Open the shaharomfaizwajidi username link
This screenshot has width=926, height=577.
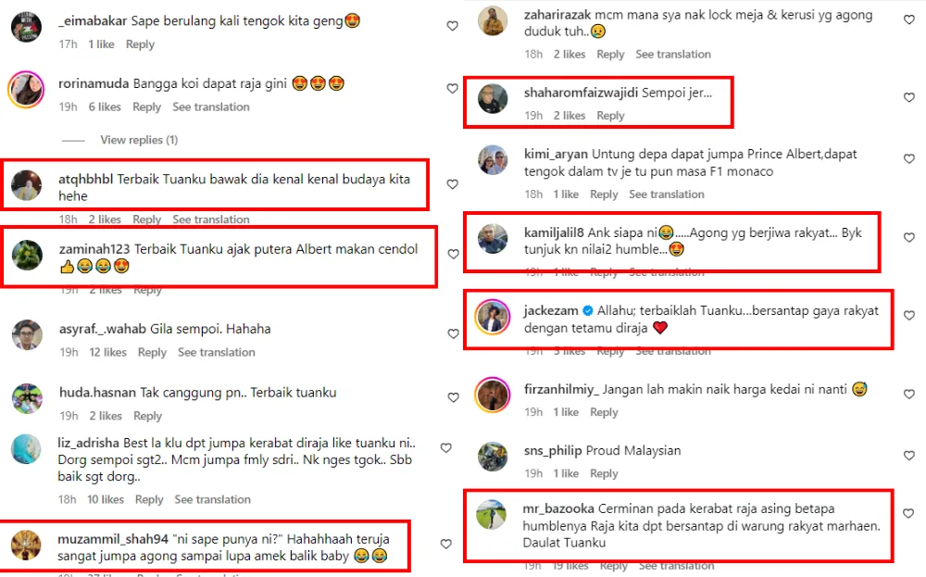(581, 93)
